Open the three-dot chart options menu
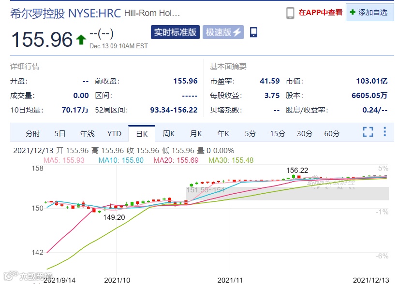Screen dimensions: 398x284 (x=385, y=131)
